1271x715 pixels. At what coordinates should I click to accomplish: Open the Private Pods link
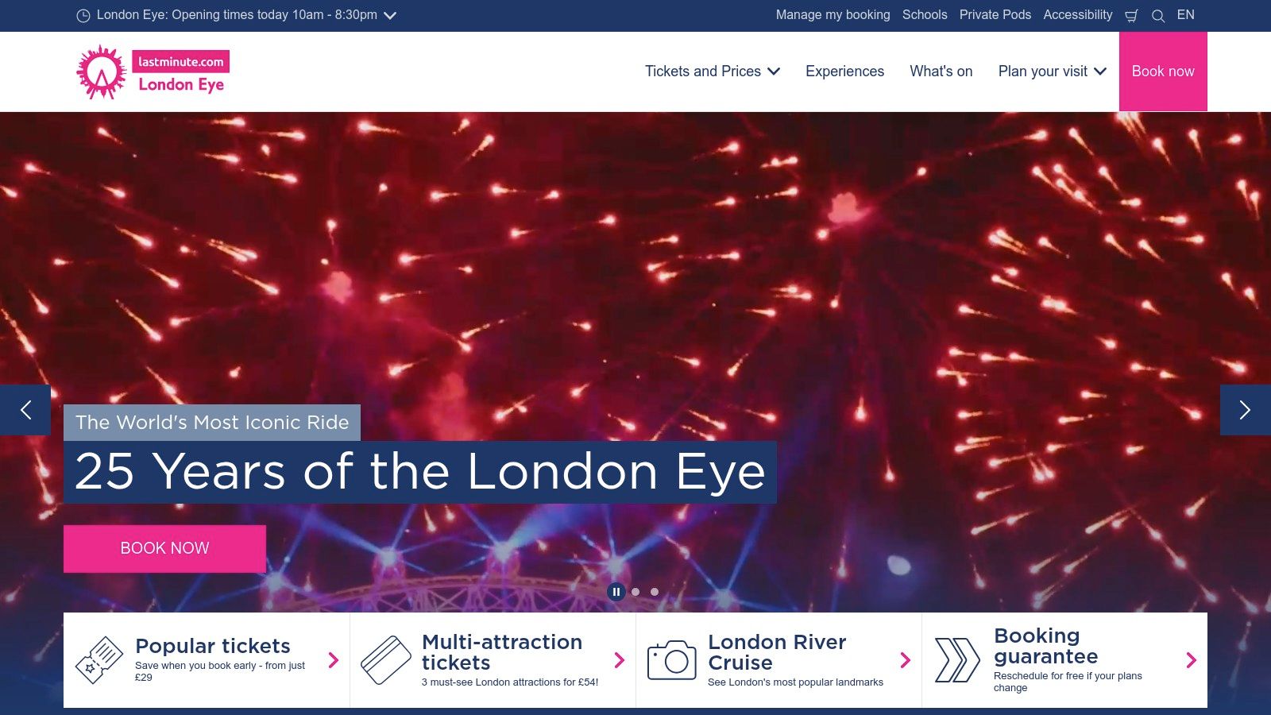[995, 15]
